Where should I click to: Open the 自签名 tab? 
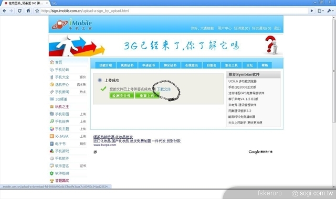[212, 65]
